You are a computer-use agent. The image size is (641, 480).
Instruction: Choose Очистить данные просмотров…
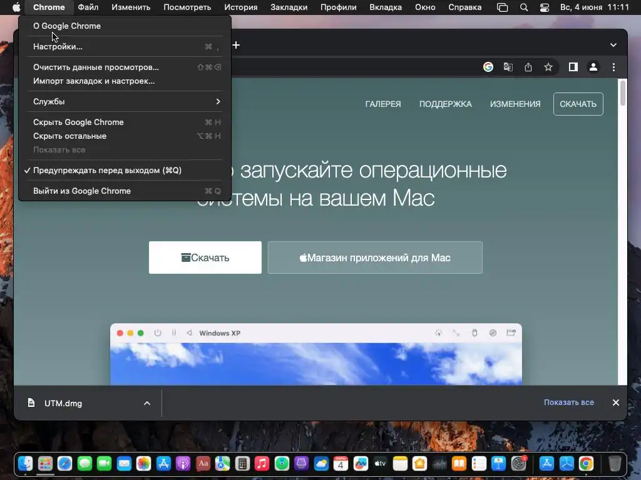[125, 67]
